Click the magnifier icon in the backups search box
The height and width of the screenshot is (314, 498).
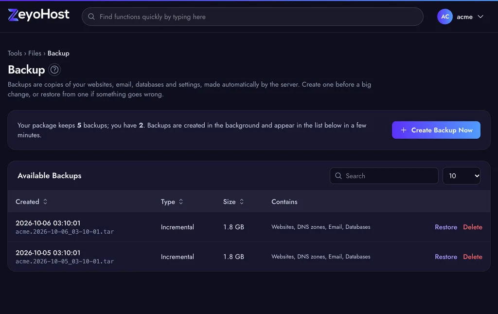point(338,176)
